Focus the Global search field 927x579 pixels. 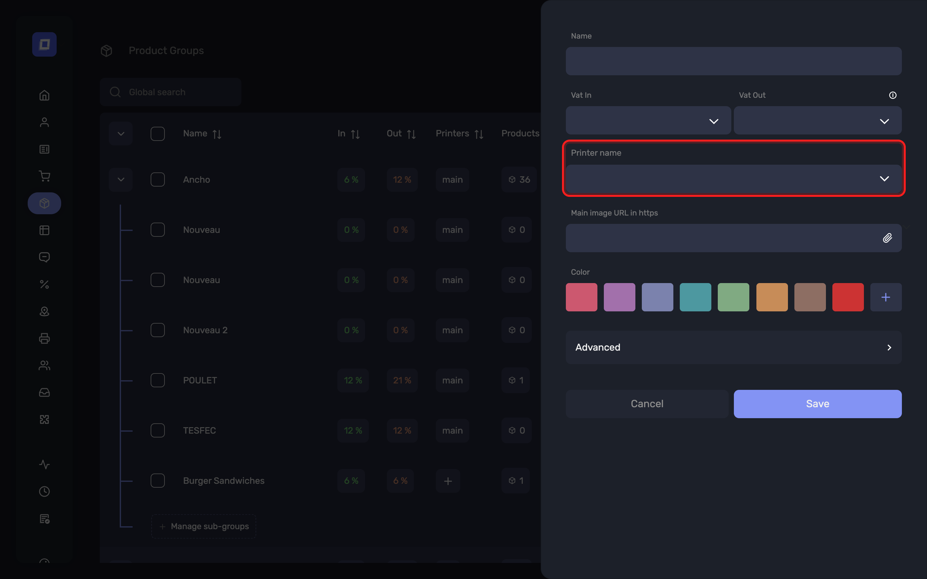tap(171, 92)
